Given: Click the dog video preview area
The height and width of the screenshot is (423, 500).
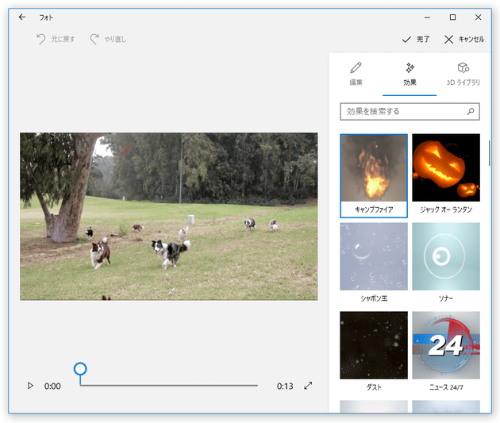Looking at the screenshot, I should coord(168,216).
